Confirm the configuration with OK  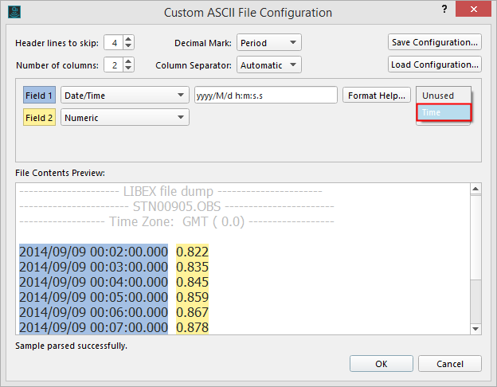tap(381, 363)
